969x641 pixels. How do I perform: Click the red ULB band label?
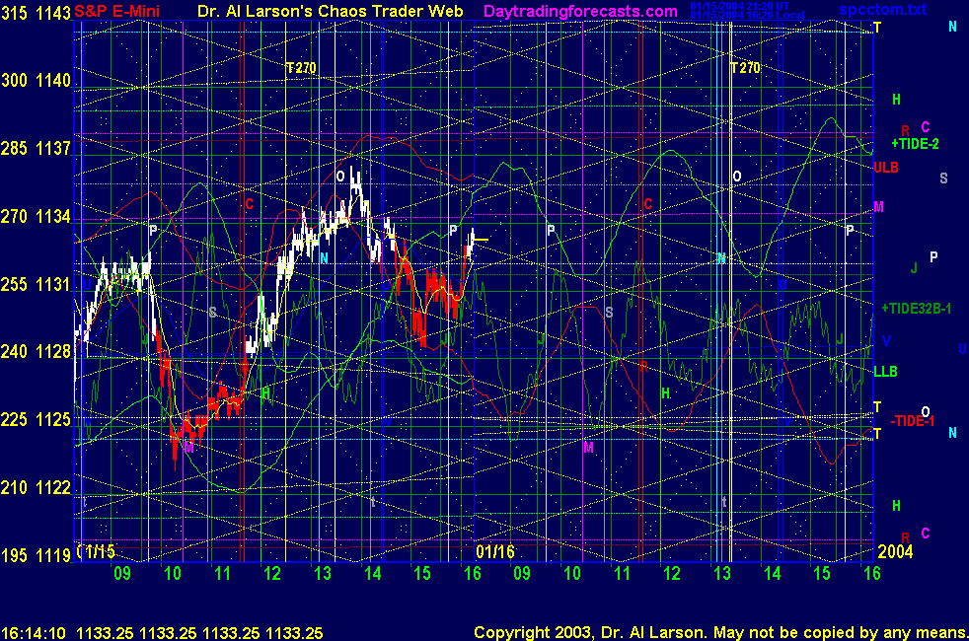point(886,168)
